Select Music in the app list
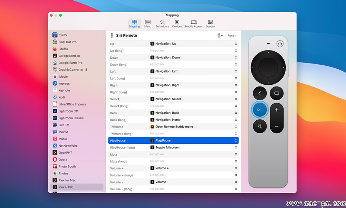 click(77, 139)
